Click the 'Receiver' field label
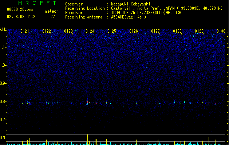229x145 pixels. tap(74, 13)
